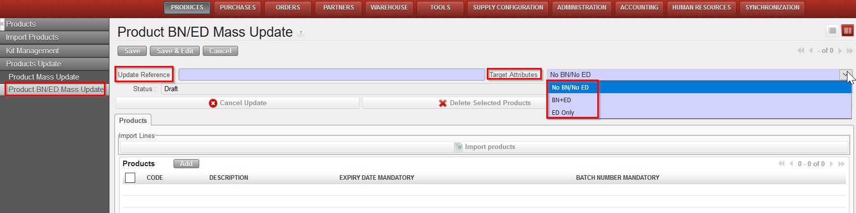Click the Draft status value
This screenshot has width=856, height=213.
tap(171, 89)
